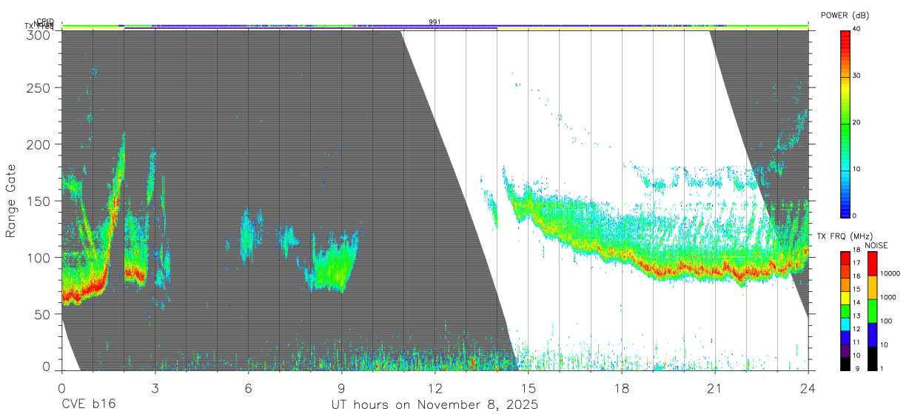Click the CVE b16 radar label

click(x=89, y=405)
